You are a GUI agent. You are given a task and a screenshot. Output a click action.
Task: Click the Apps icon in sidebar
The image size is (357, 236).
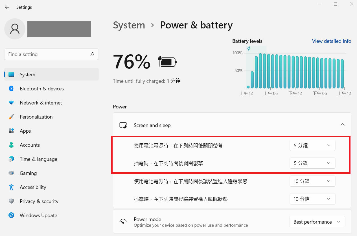click(11, 131)
